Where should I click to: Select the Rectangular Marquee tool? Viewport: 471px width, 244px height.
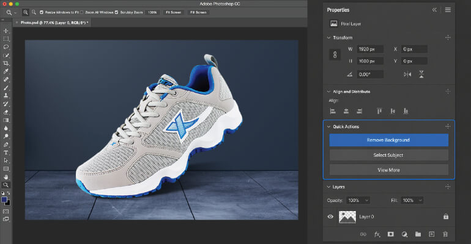pyautogui.click(x=6, y=39)
